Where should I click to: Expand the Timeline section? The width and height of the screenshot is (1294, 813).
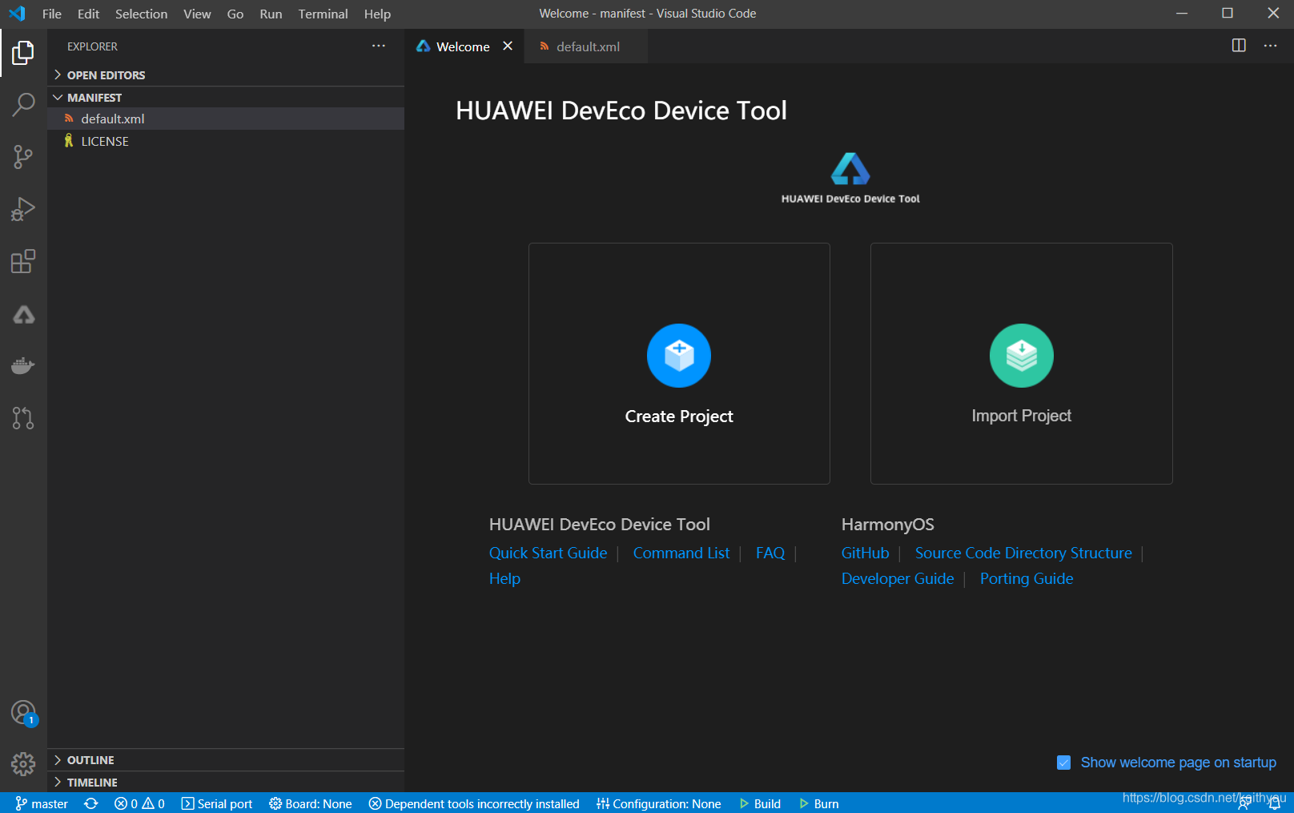pos(226,782)
